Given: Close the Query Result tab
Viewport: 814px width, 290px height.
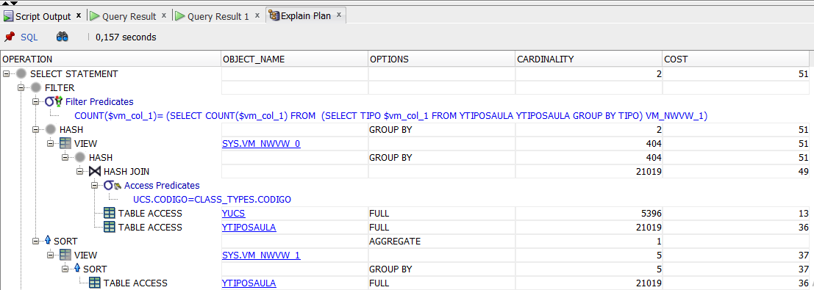Looking at the screenshot, I should [x=163, y=15].
